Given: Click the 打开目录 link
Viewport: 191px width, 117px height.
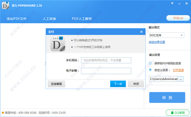Looking at the screenshot, I should click(x=178, y=70).
